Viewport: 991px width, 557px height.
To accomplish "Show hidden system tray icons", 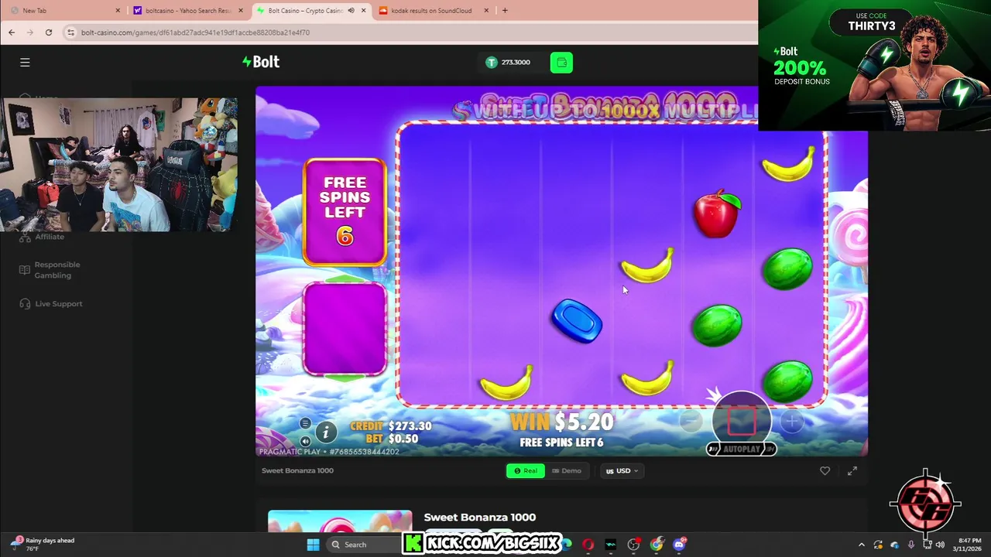I will (x=861, y=545).
